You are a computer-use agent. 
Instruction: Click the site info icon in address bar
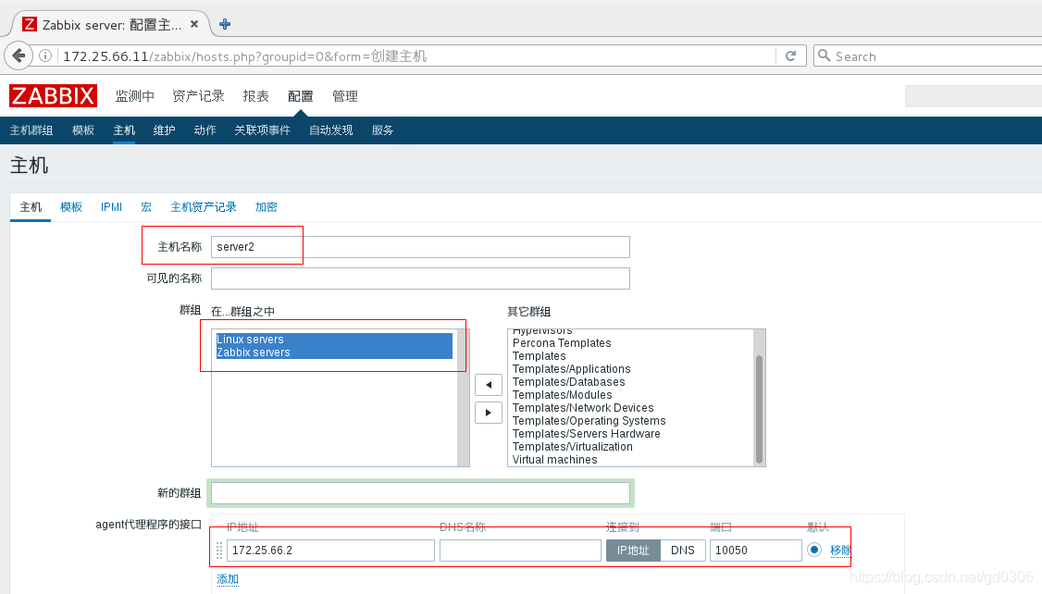click(x=45, y=56)
